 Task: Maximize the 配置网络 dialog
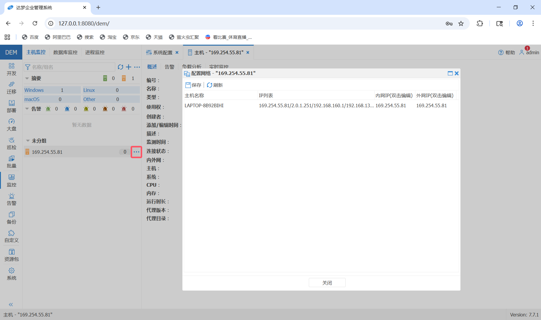(x=450, y=73)
